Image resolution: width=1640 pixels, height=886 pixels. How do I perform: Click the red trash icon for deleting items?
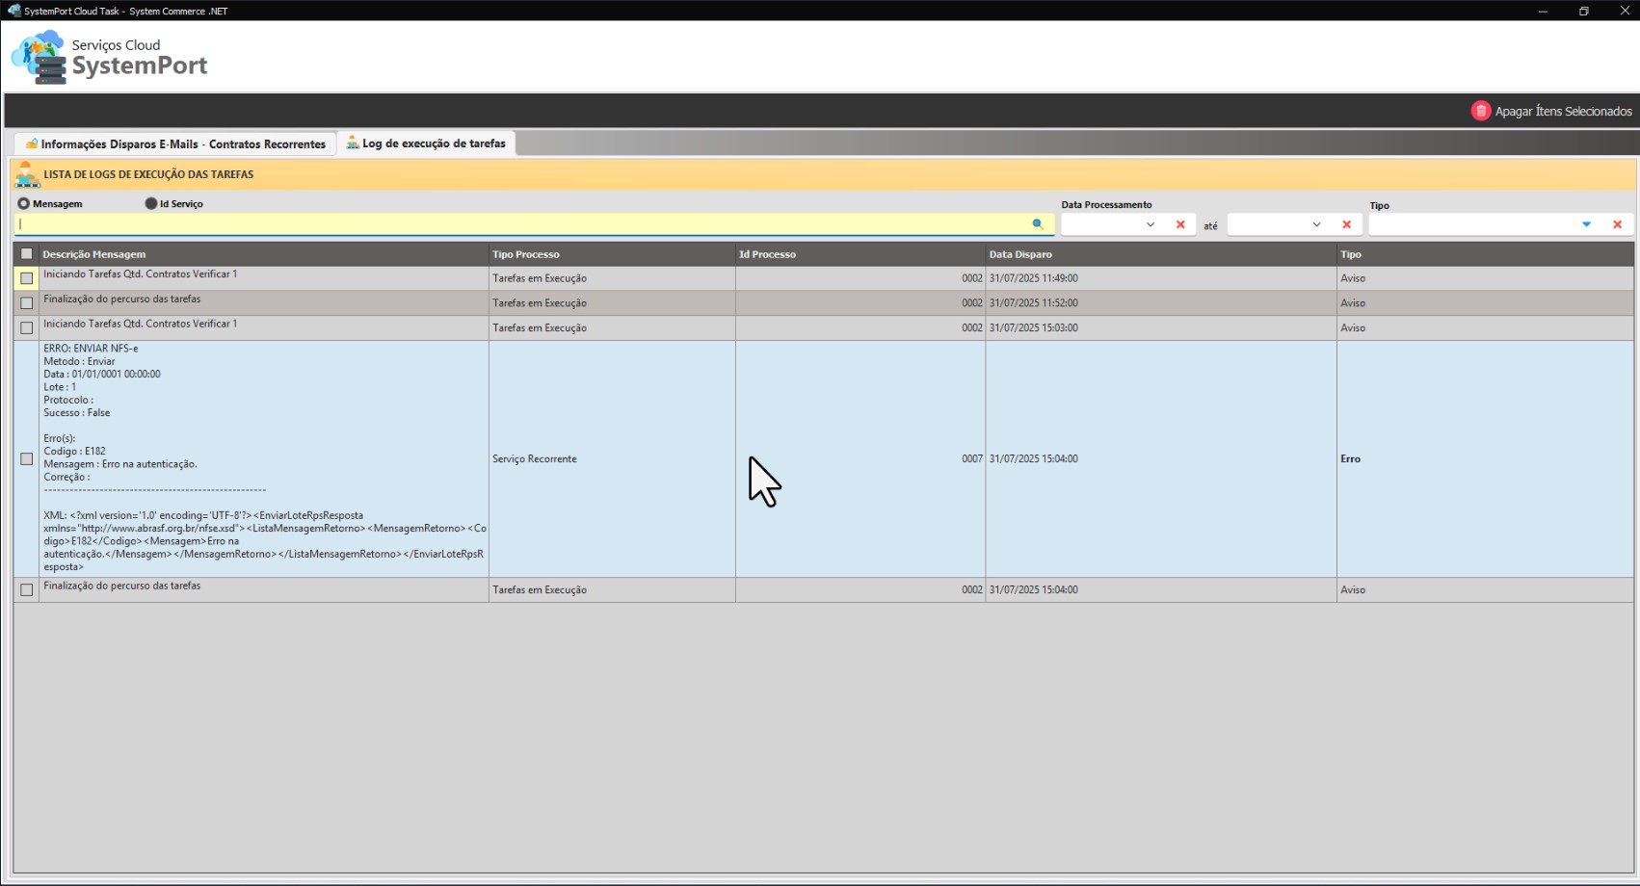tap(1480, 111)
